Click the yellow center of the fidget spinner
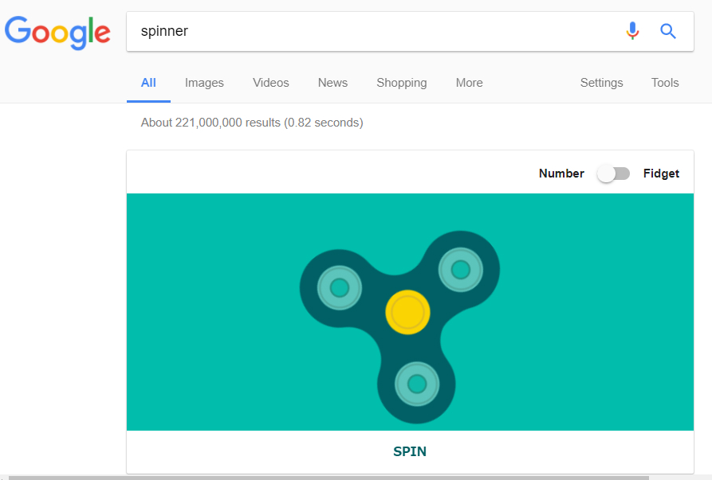Image resolution: width=712 pixels, height=480 pixels. tap(407, 312)
